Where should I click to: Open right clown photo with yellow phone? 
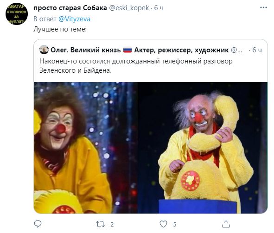point(203,148)
